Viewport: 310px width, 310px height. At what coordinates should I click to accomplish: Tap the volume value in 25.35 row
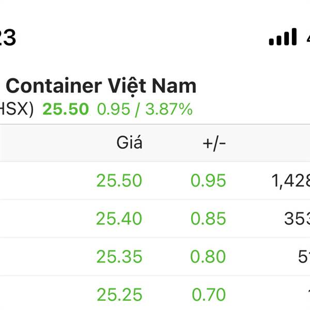coord(304,257)
